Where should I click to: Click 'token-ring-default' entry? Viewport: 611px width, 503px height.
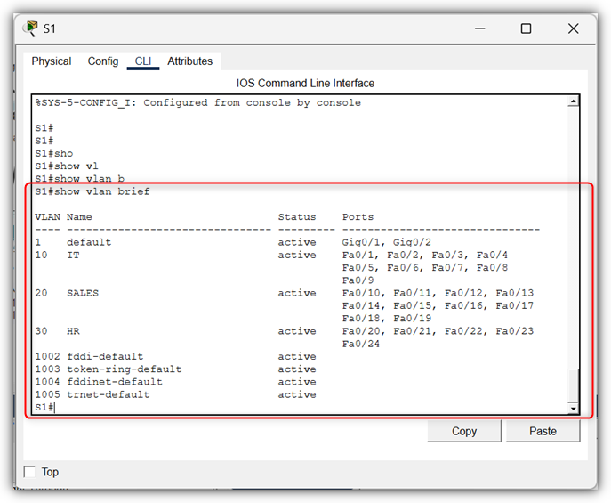point(124,369)
